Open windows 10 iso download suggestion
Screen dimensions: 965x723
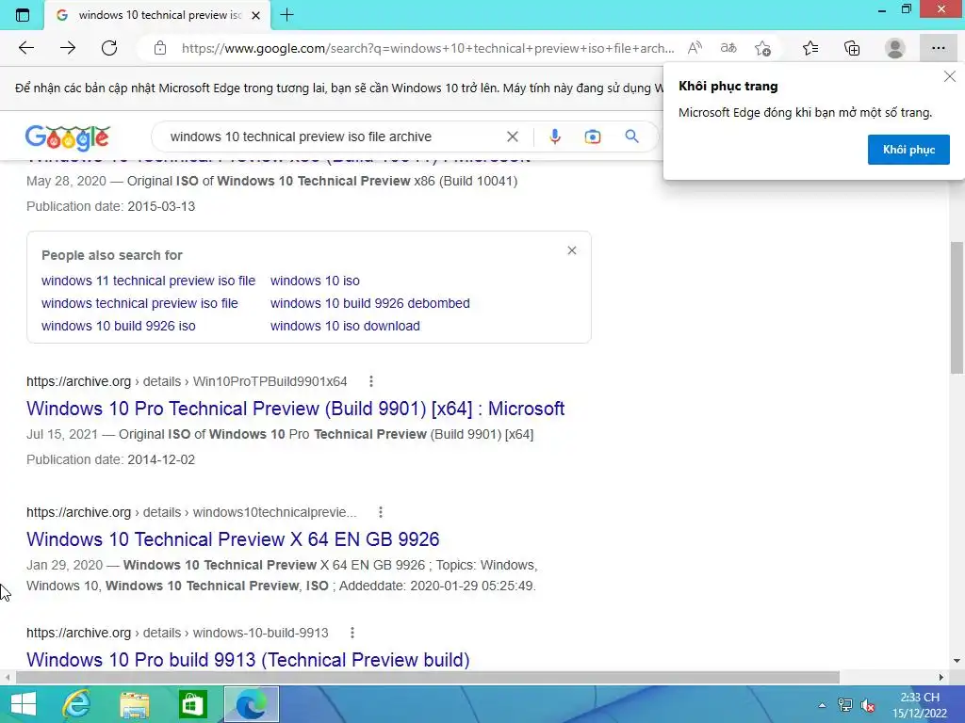(345, 326)
